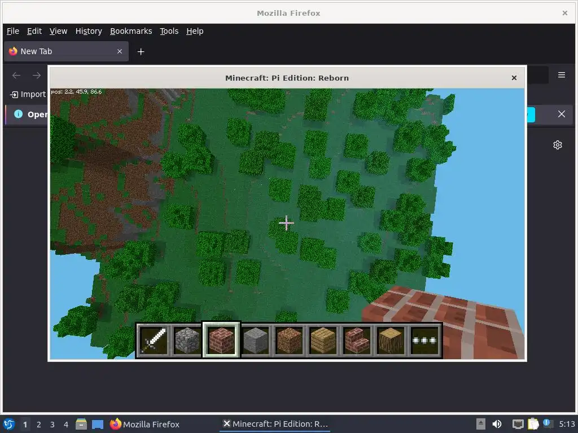Open the Edit menu in Firefox

point(34,32)
